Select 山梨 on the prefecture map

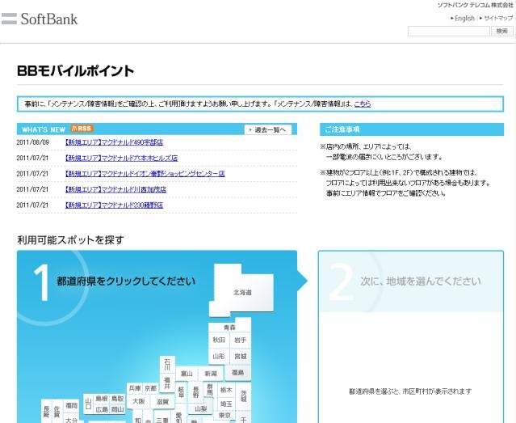point(200,408)
